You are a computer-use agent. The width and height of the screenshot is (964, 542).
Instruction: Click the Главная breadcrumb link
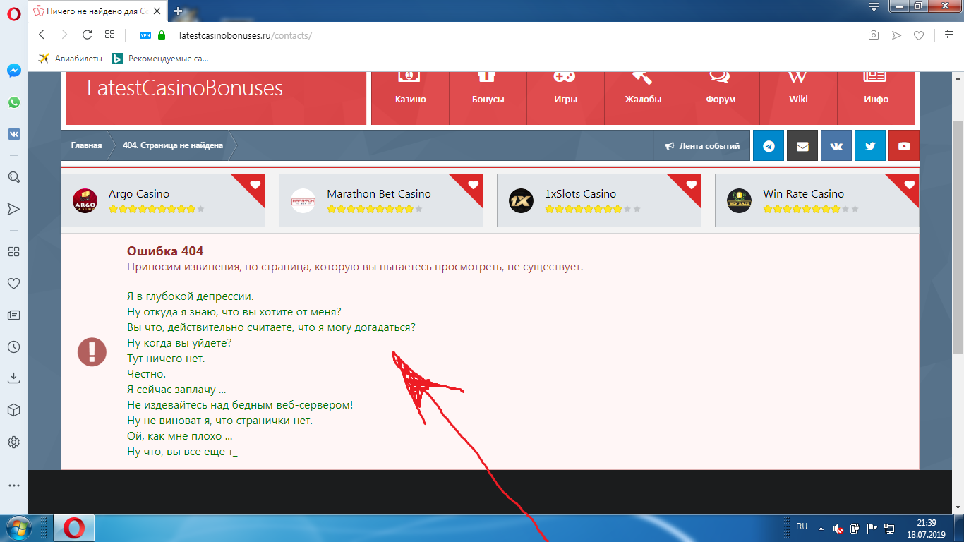[x=86, y=145]
